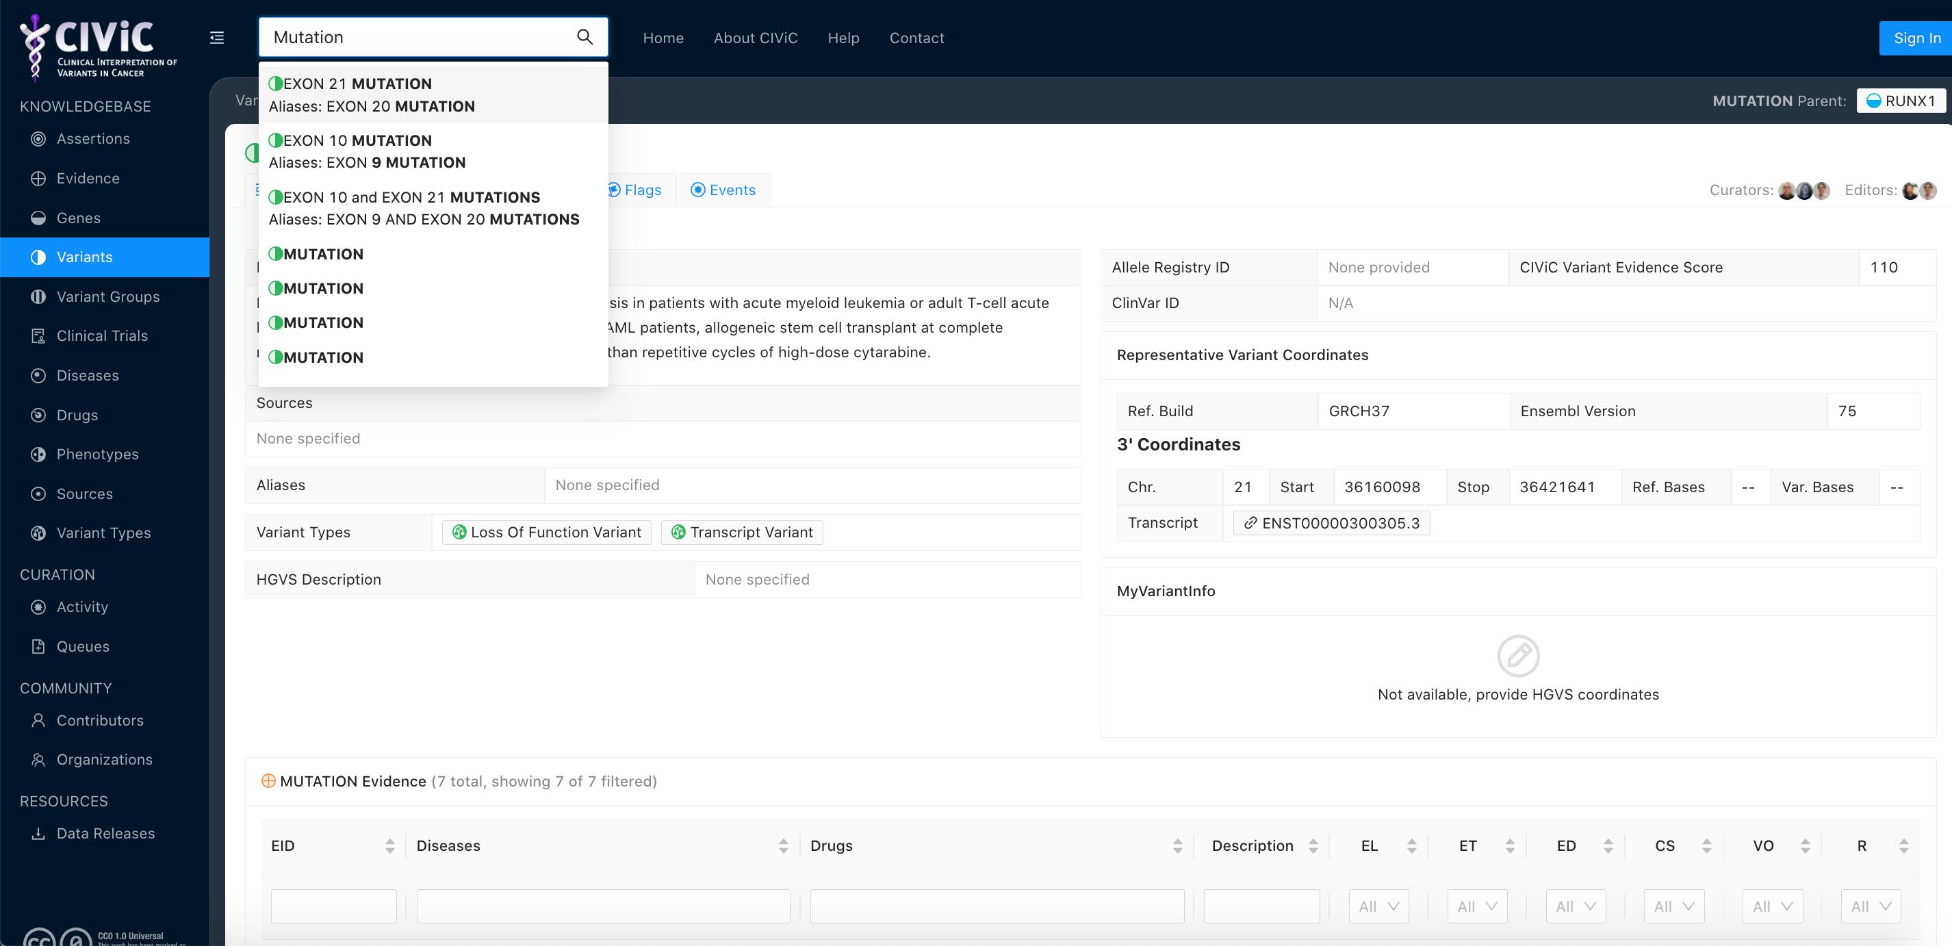Click the Variant Types sidebar icon
This screenshot has height=946, width=1952.
point(38,533)
